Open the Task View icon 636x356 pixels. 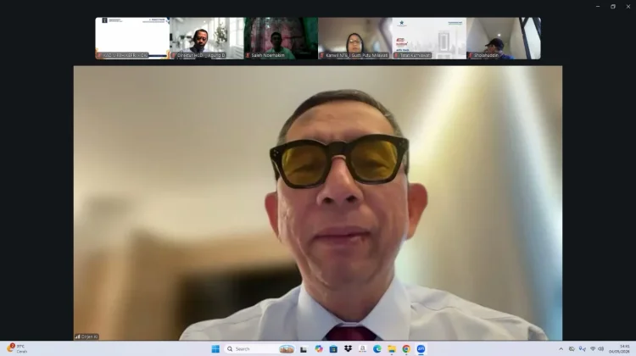click(x=304, y=348)
